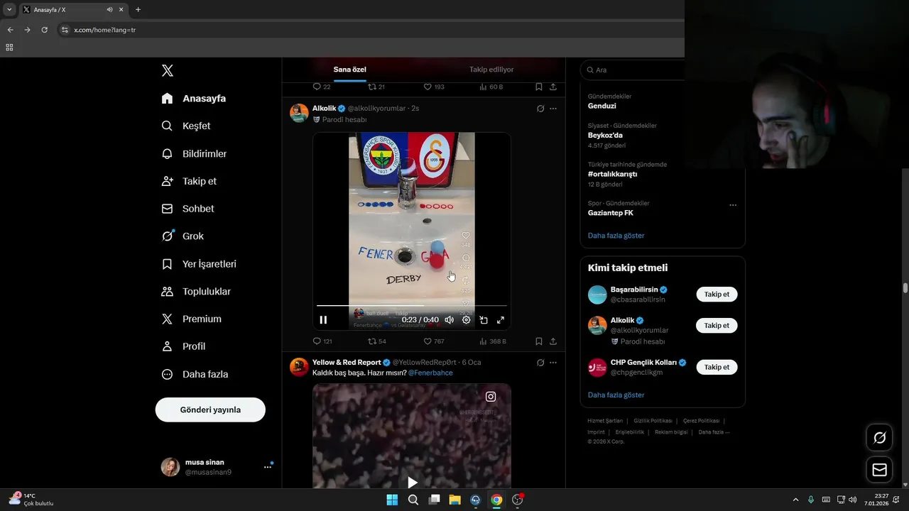This screenshot has width=909, height=511.
Task: Open video settings gear
Action: pyautogui.click(x=467, y=320)
